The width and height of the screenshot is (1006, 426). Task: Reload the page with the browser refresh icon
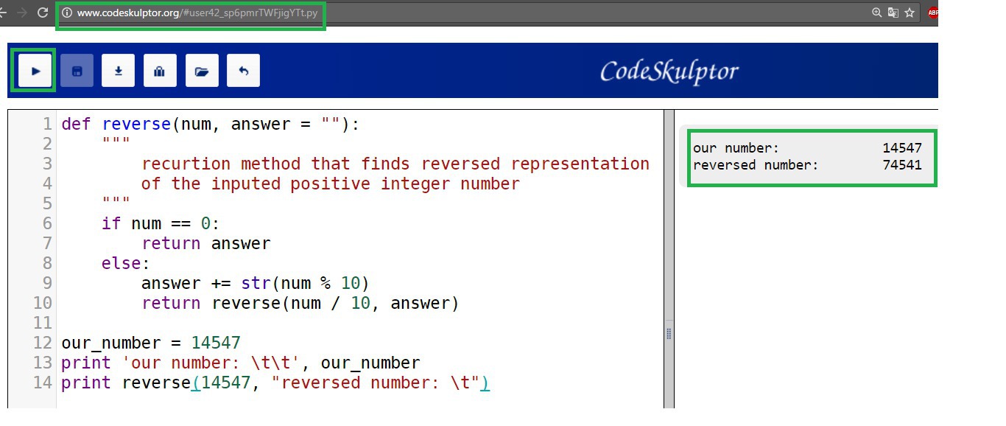tap(43, 13)
